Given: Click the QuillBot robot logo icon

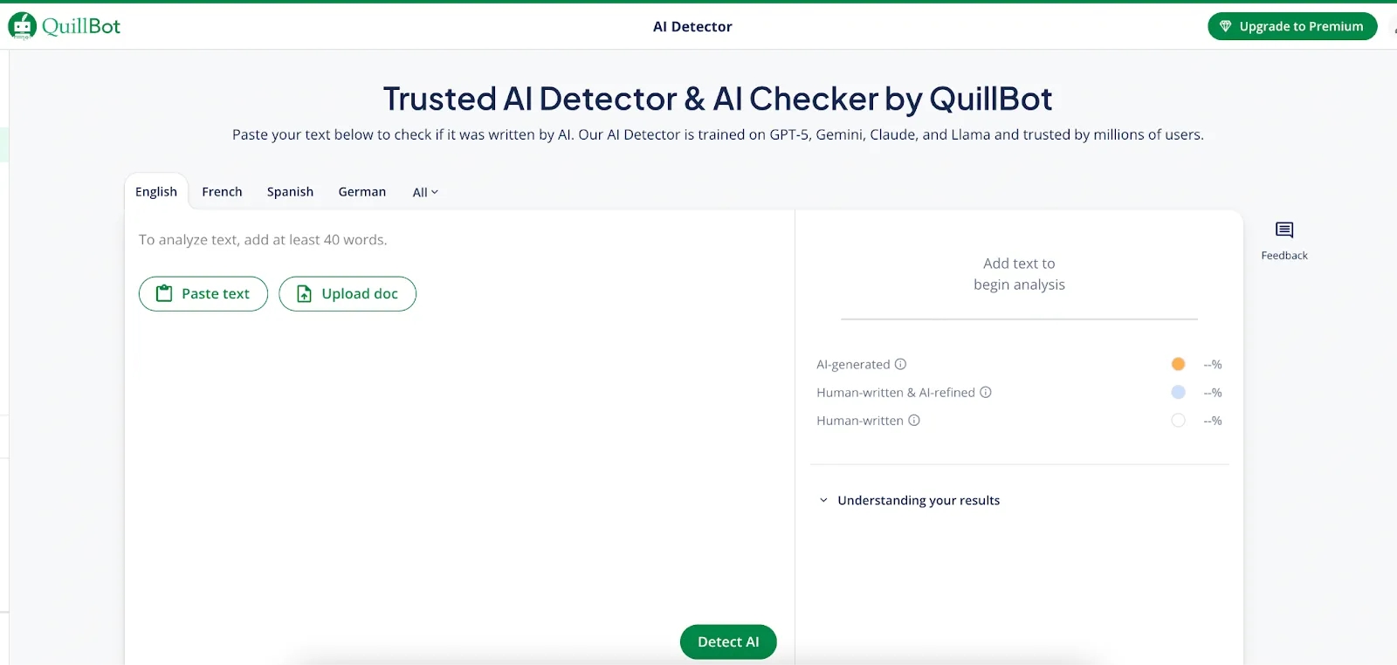Looking at the screenshot, I should [22, 26].
